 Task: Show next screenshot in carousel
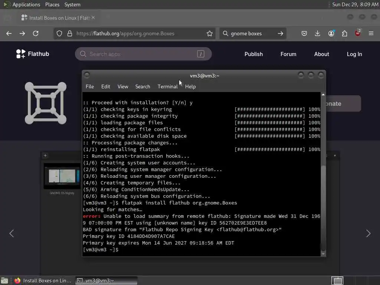pyautogui.click(x=368, y=233)
